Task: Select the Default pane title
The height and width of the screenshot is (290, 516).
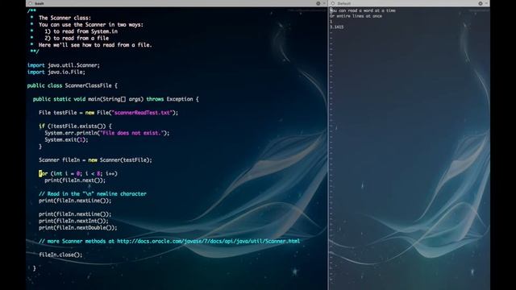Action: click(344, 3)
